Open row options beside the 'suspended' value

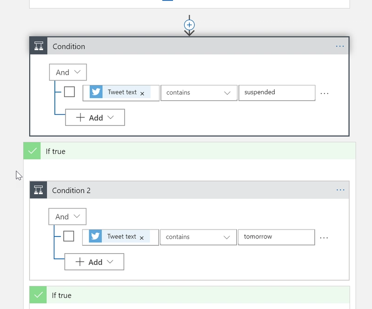pyautogui.click(x=325, y=93)
